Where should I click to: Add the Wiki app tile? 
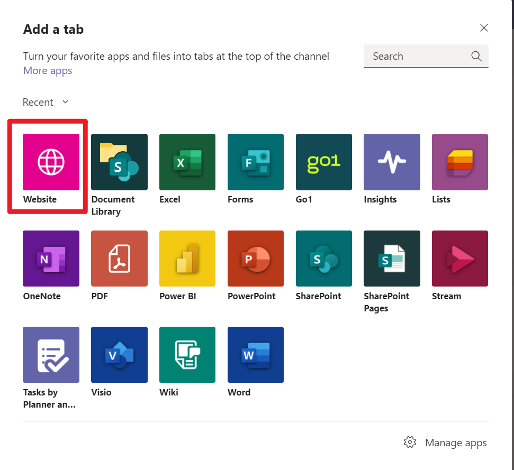click(187, 354)
